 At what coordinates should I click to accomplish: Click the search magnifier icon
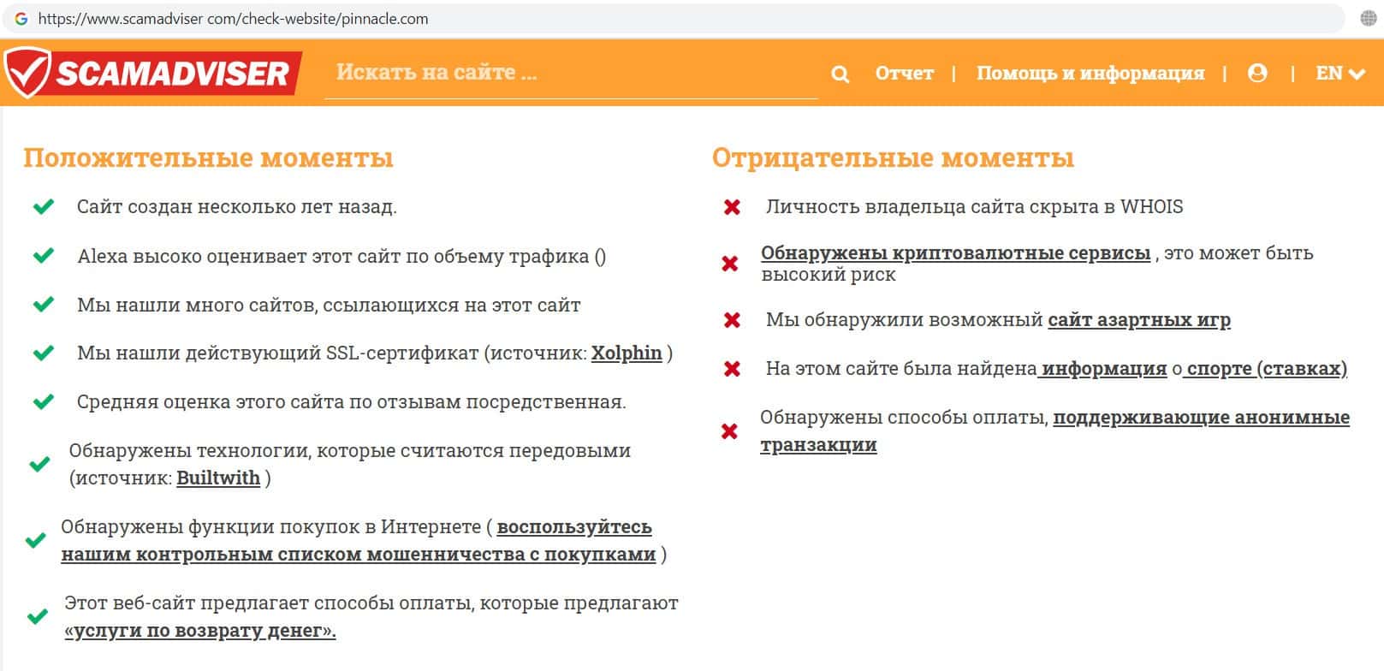click(840, 74)
